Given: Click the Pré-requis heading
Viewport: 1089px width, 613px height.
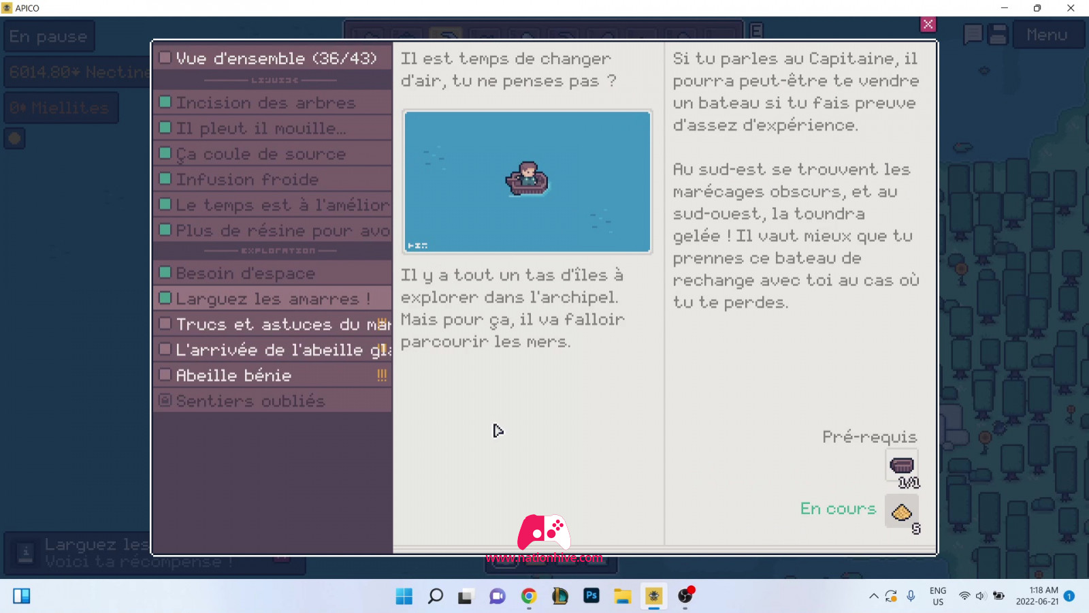Looking at the screenshot, I should [869, 437].
